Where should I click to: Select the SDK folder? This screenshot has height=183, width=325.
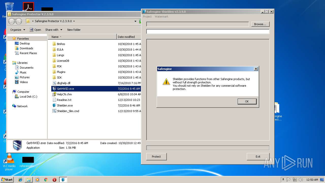[x=59, y=78]
